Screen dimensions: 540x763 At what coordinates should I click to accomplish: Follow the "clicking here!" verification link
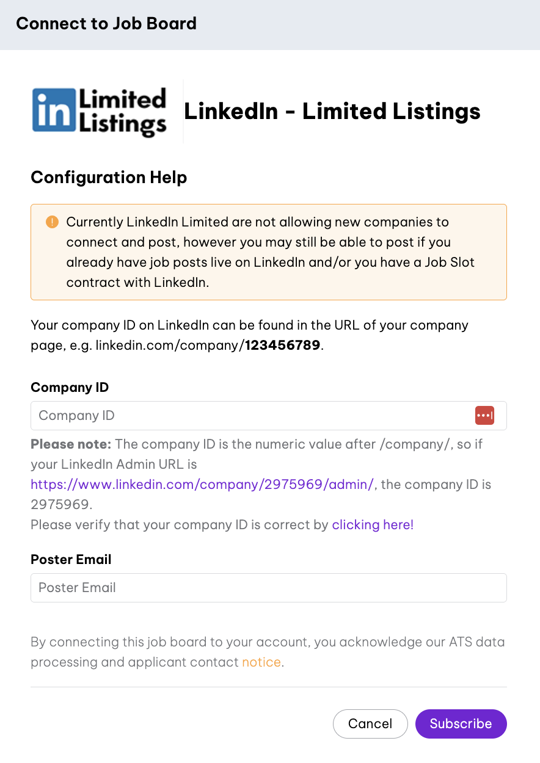[373, 524]
